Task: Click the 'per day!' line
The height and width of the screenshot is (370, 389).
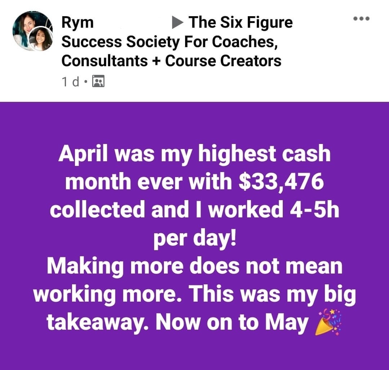Action: click(194, 238)
